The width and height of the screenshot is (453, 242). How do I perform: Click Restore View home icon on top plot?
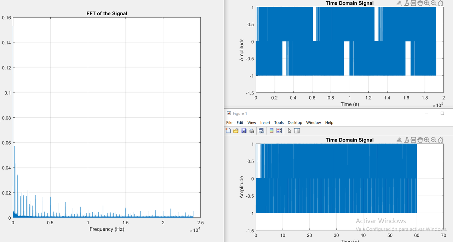click(441, 3)
